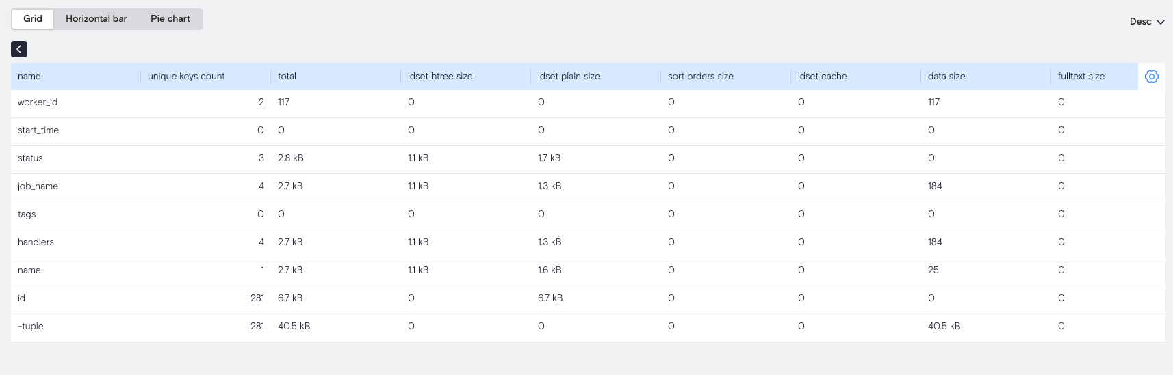Select the start_time row
This screenshot has width=1173, height=375.
tap(38, 130)
